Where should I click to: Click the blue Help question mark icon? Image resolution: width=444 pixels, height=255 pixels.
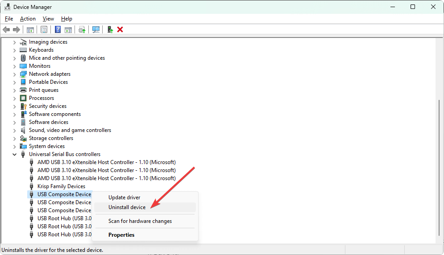58,29
